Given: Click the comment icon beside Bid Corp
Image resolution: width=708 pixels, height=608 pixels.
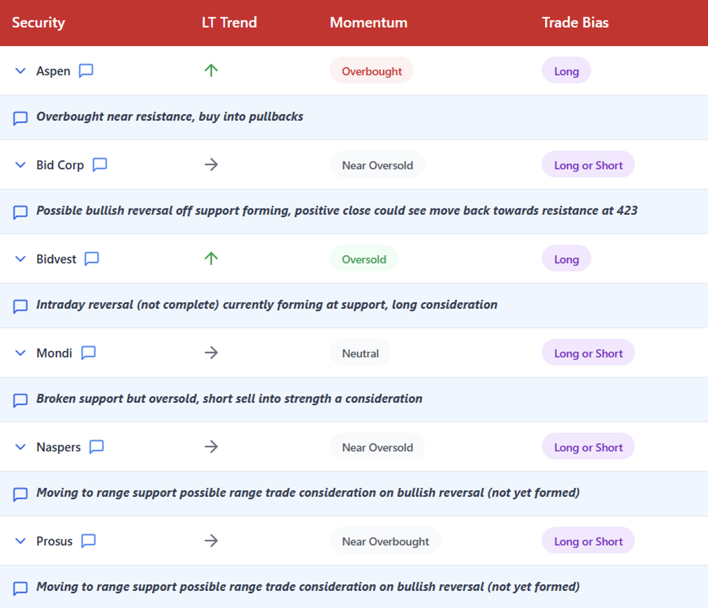Looking at the screenshot, I should pos(100,165).
